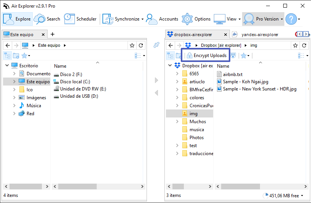Create new folder in left pane
This screenshot has height=203, width=311.
(x=16, y=56)
